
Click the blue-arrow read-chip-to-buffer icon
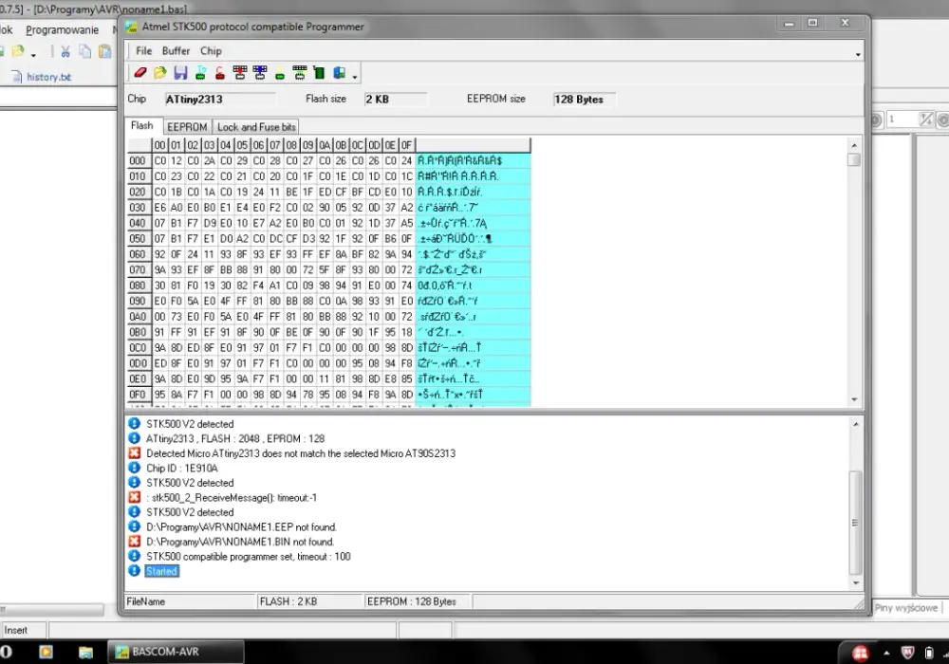click(260, 73)
